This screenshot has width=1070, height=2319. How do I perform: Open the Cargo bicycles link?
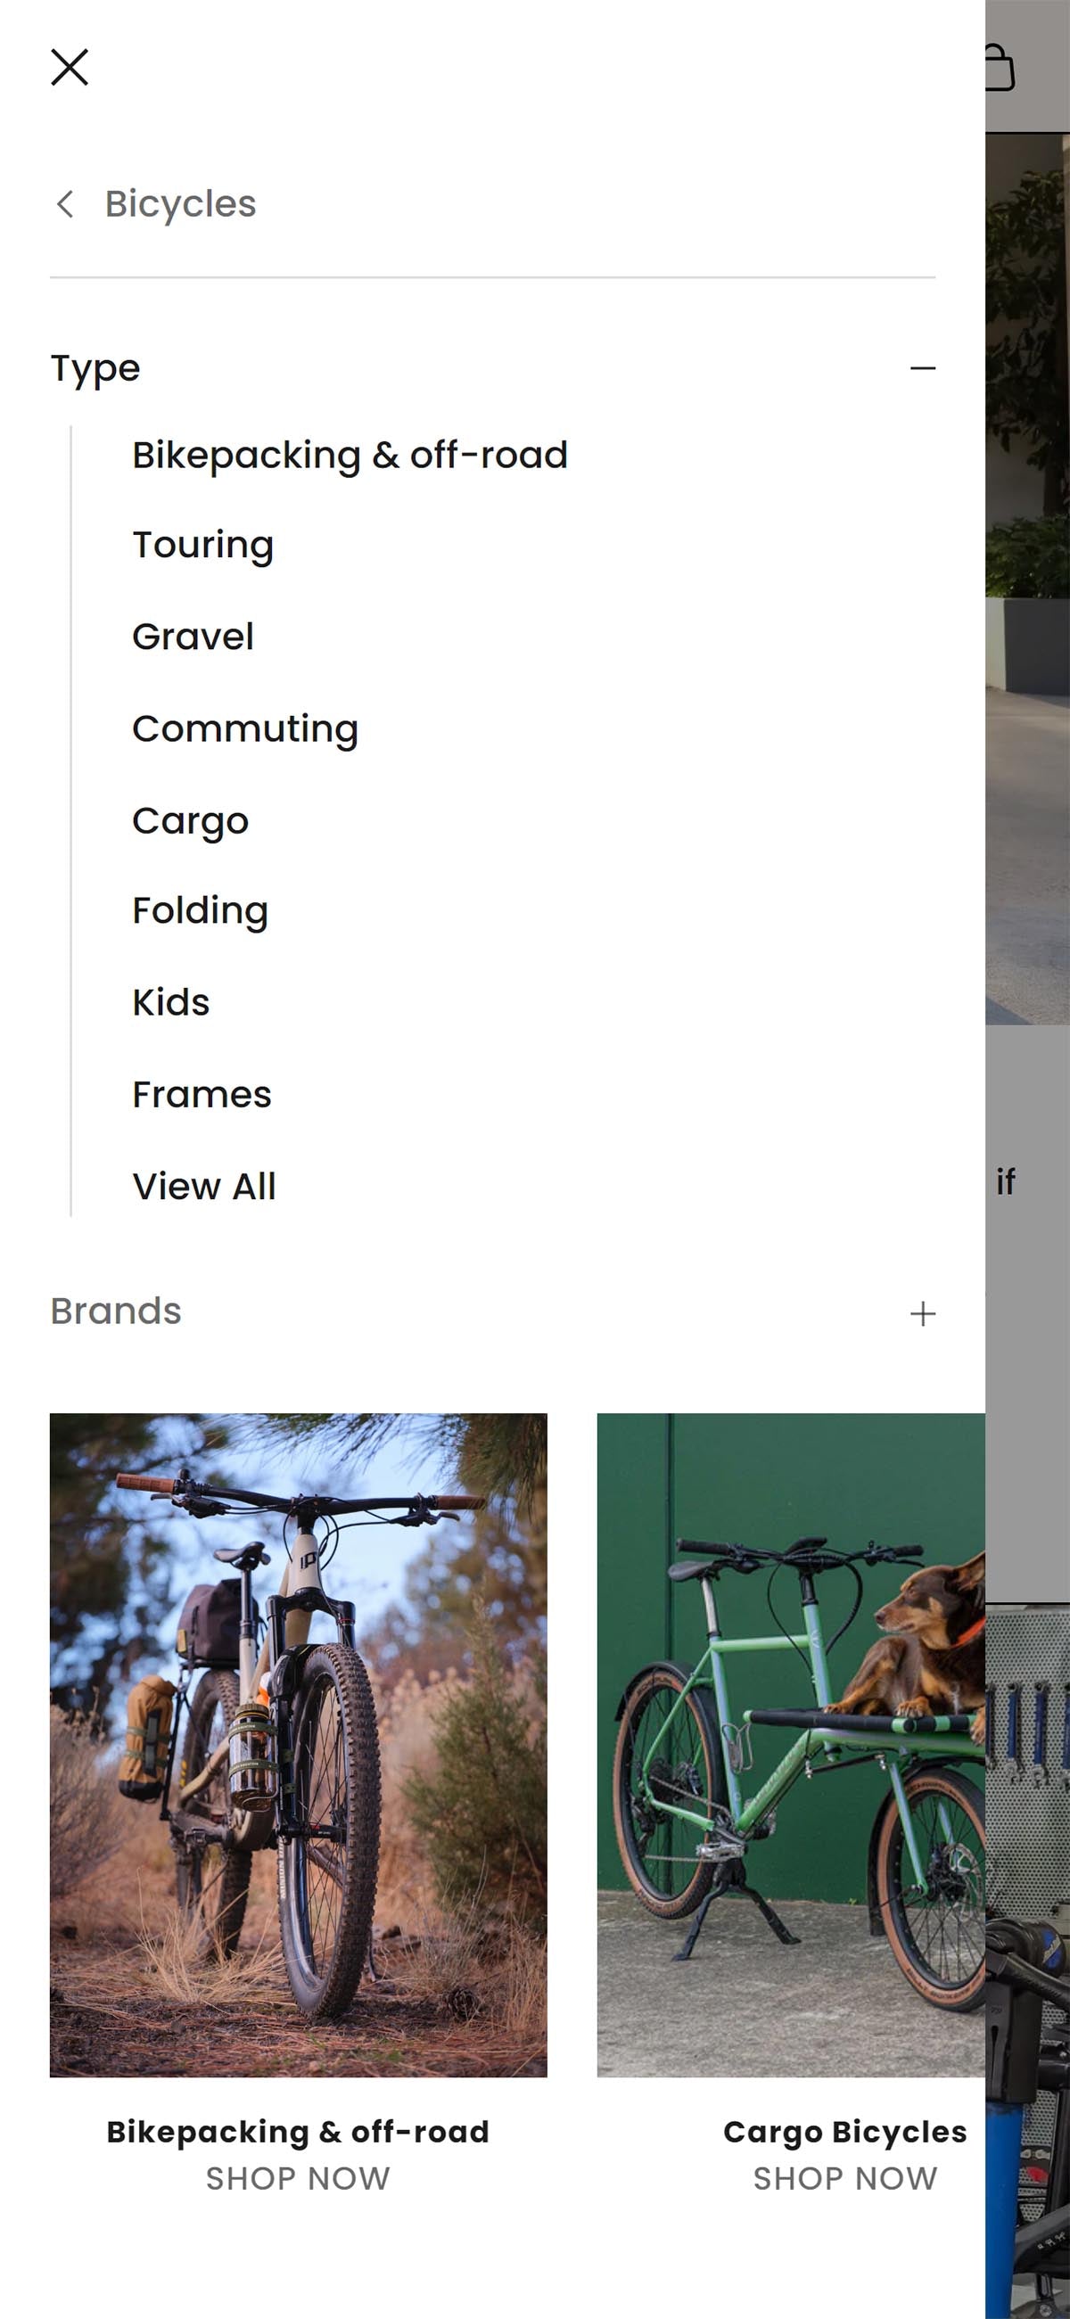click(190, 821)
